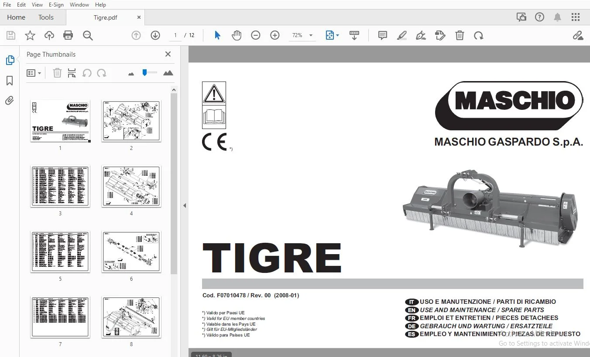Switch to the Home tab
This screenshot has height=357, width=590.
(x=16, y=17)
